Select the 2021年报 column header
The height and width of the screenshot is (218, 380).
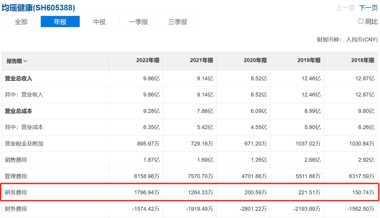point(201,60)
